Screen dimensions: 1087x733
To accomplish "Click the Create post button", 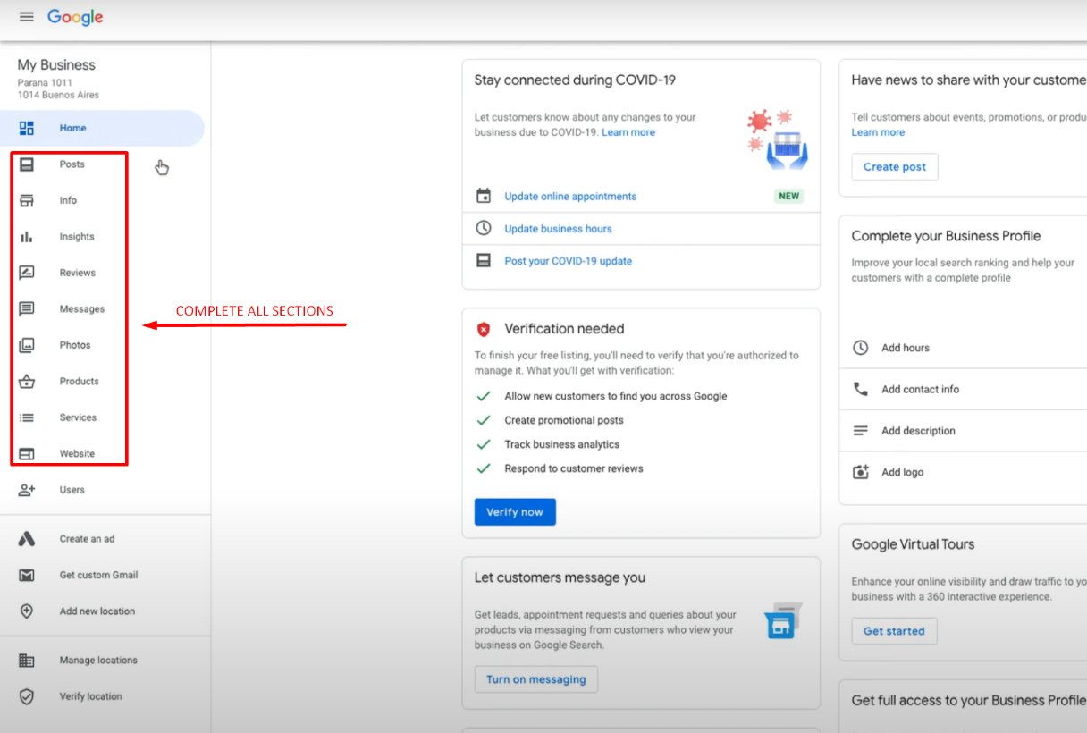I will [x=895, y=167].
